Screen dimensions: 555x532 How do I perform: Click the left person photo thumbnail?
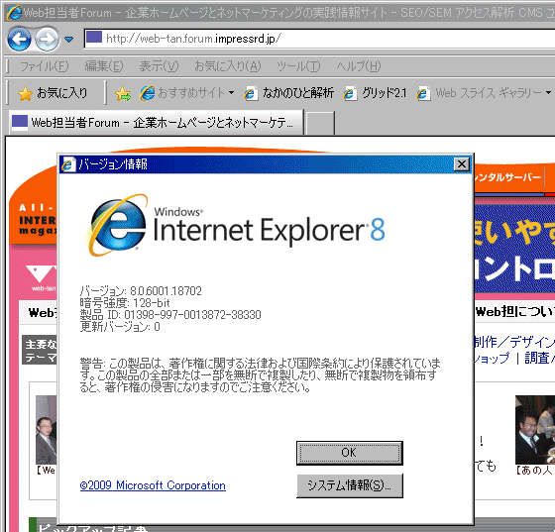pos(46,430)
